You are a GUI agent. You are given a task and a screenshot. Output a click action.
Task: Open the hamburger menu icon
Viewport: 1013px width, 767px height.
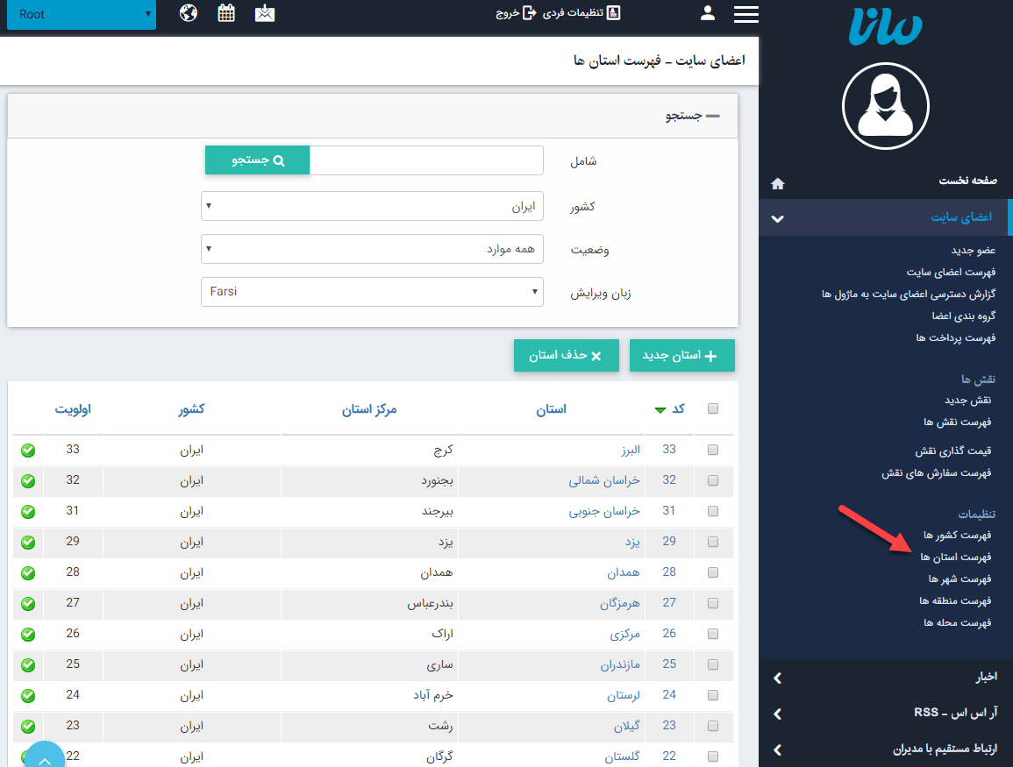(x=746, y=14)
